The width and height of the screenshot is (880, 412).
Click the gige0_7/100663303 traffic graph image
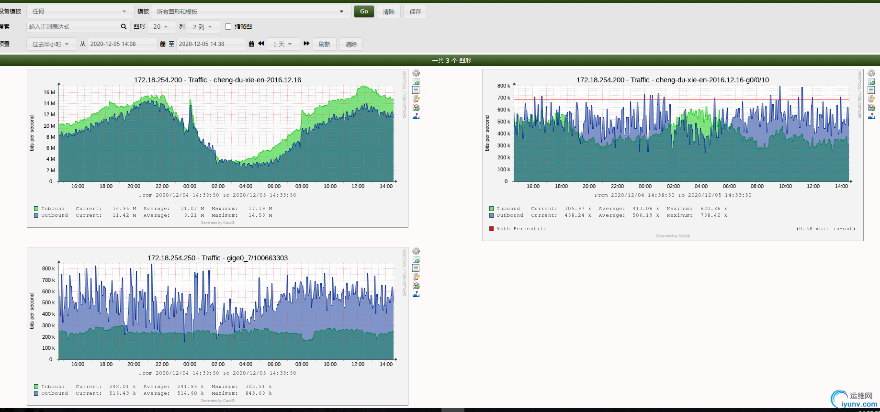tap(217, 326)
